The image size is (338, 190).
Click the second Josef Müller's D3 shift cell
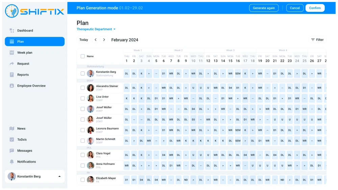click(193, 119)
